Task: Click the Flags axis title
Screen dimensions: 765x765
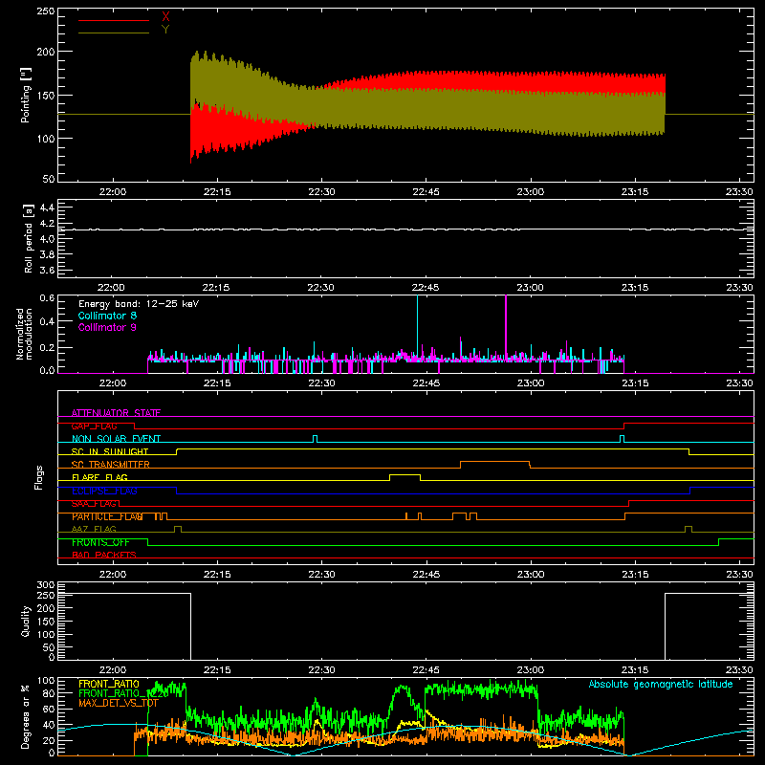Action: [x=39, y=477]
